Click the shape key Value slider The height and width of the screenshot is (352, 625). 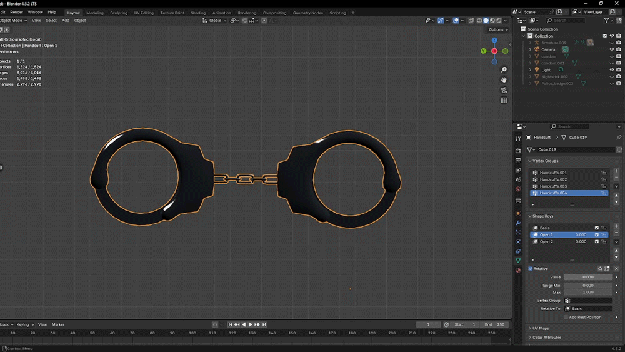588,277
